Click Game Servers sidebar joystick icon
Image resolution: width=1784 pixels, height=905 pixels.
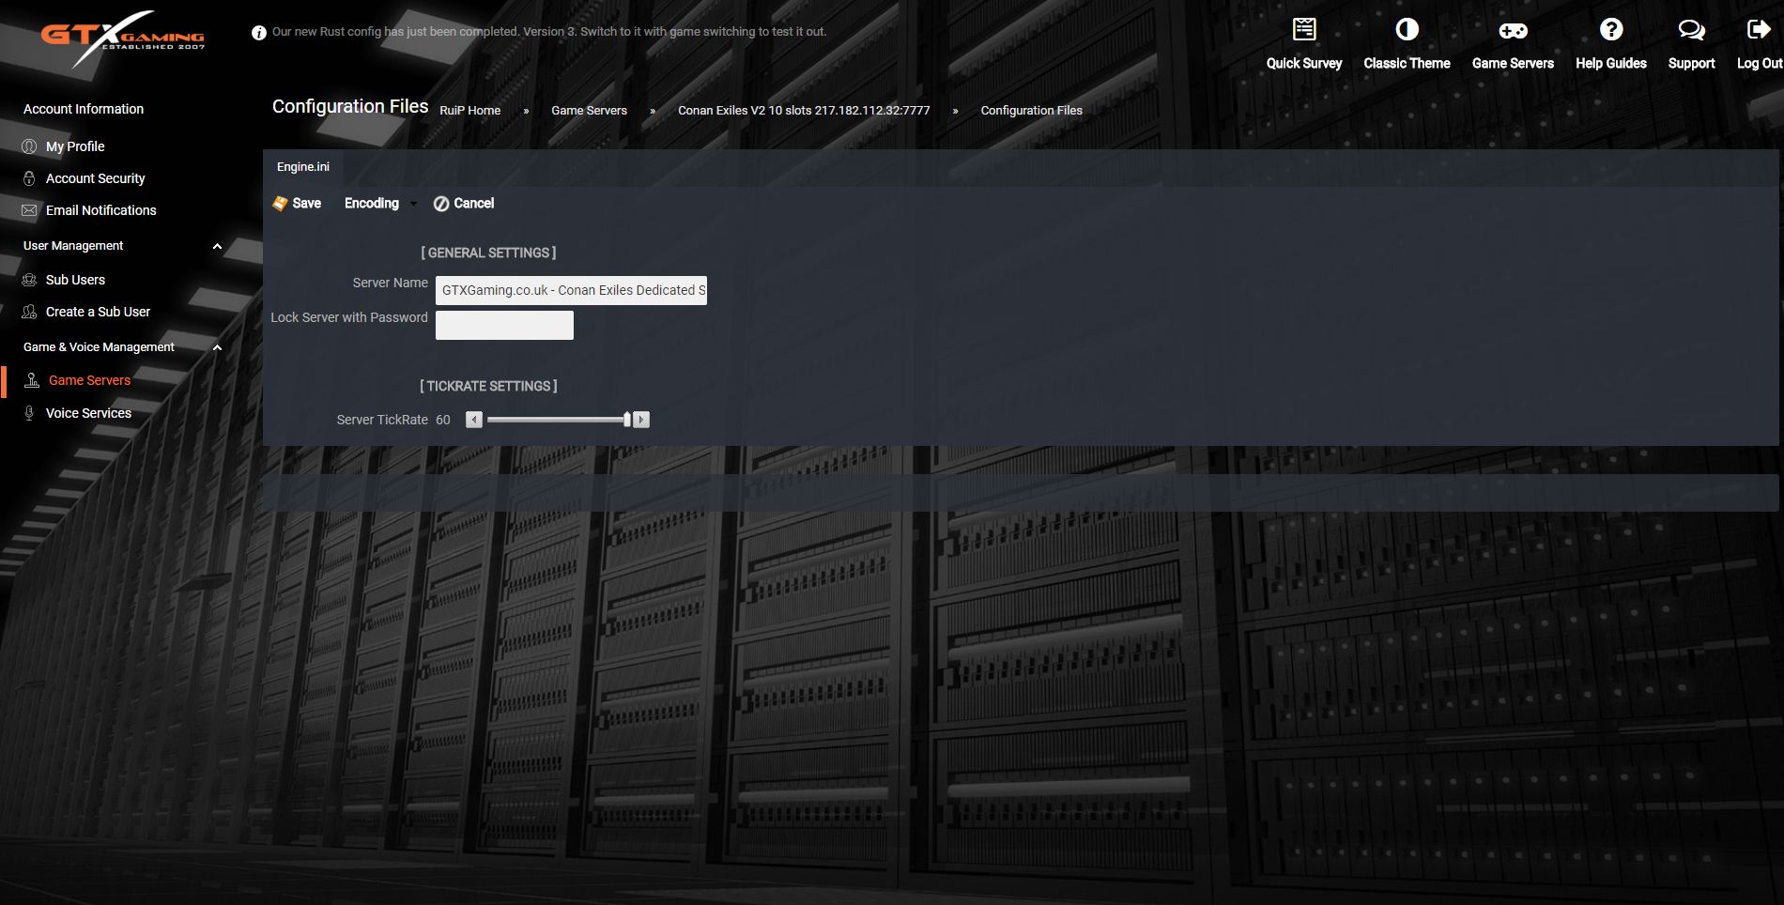click(32, 380)
